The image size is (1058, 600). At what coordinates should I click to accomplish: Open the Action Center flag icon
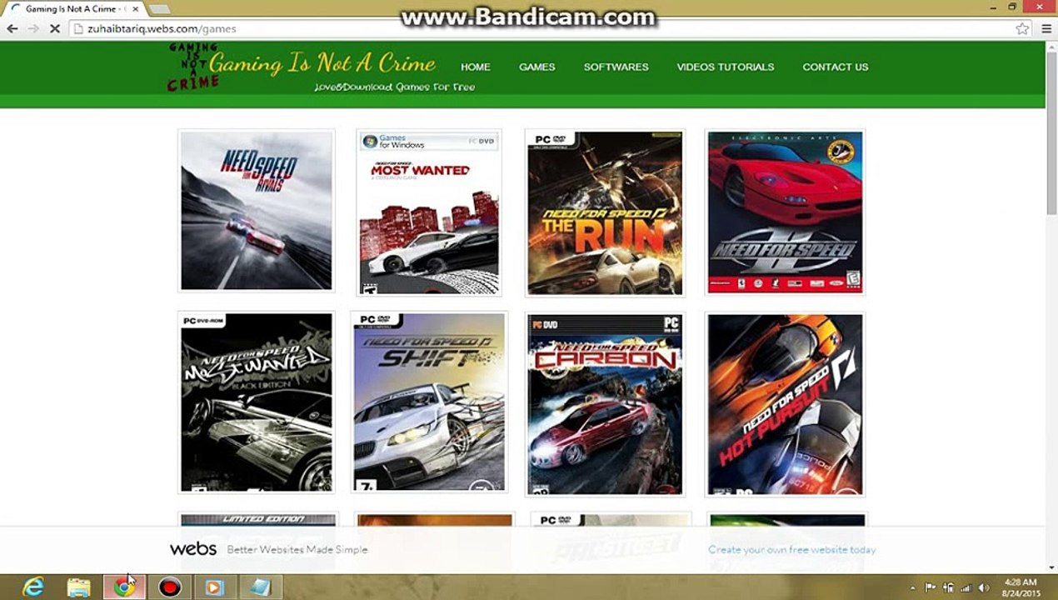[x=931, y=588]
